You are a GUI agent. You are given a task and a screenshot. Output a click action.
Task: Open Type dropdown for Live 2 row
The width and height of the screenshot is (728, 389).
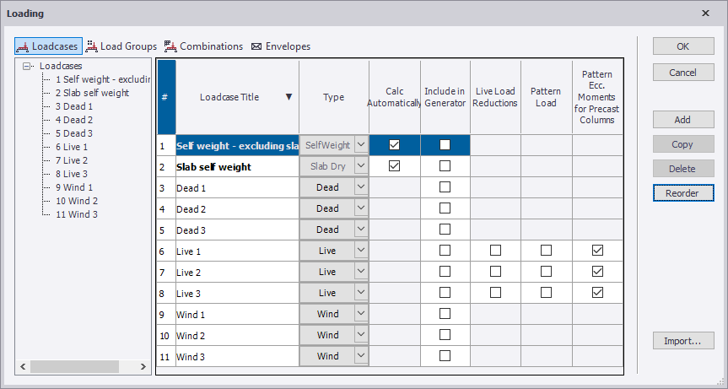point(361,272)
